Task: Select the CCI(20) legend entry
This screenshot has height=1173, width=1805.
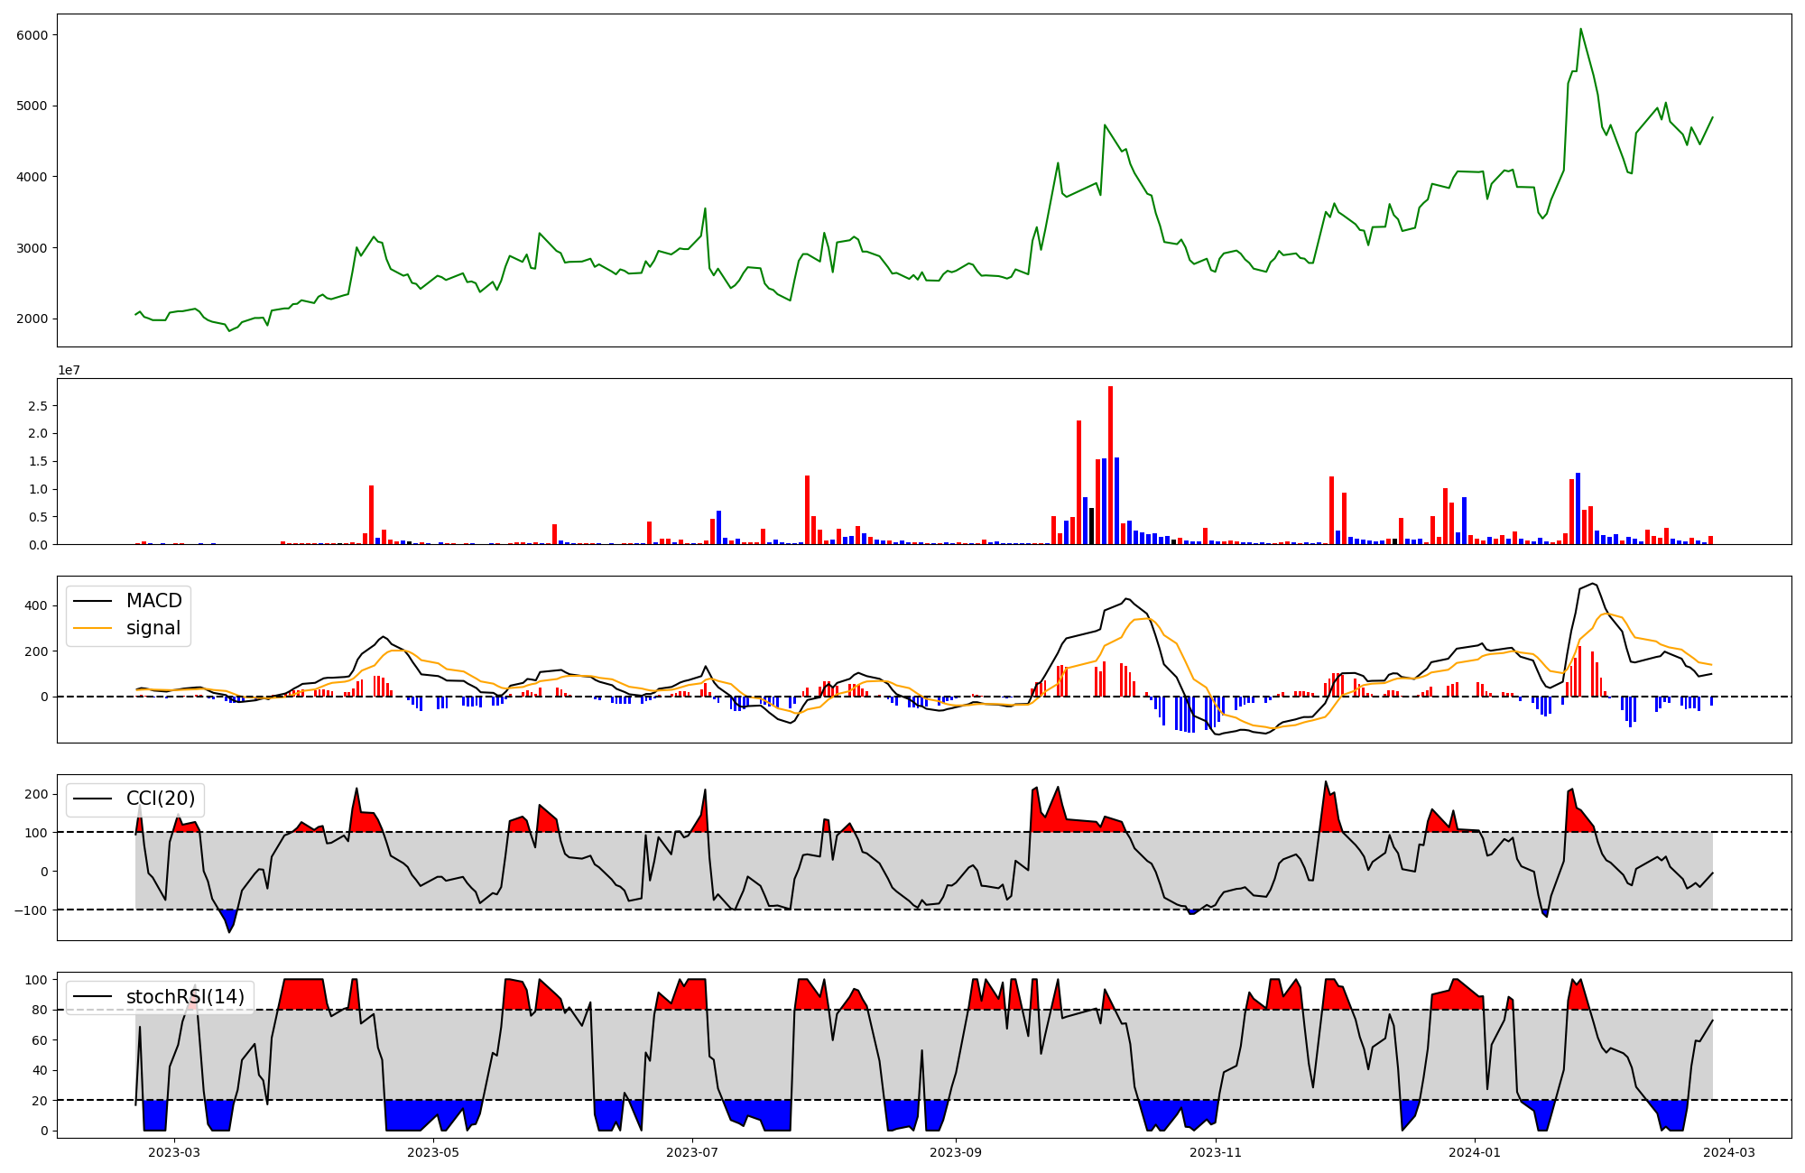Action: pos(161,799)
